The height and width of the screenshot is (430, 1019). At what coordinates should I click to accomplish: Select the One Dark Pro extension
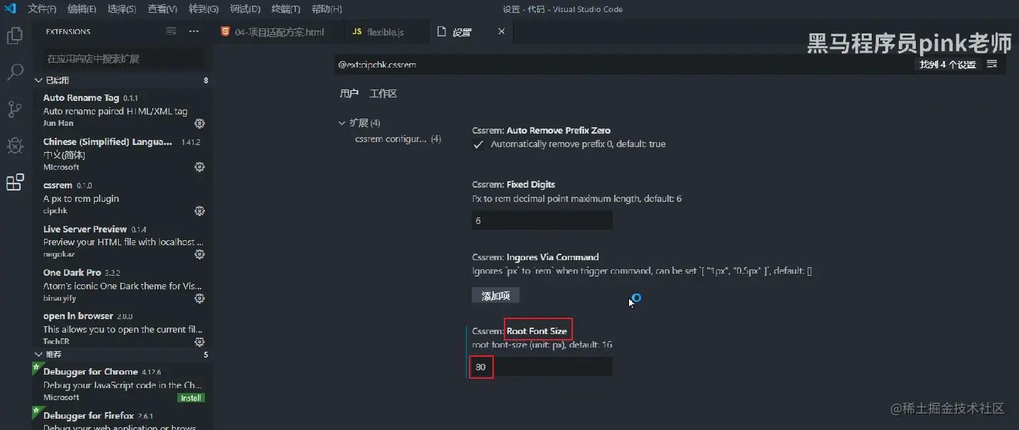pyautogui.click(x=122, y=286)
